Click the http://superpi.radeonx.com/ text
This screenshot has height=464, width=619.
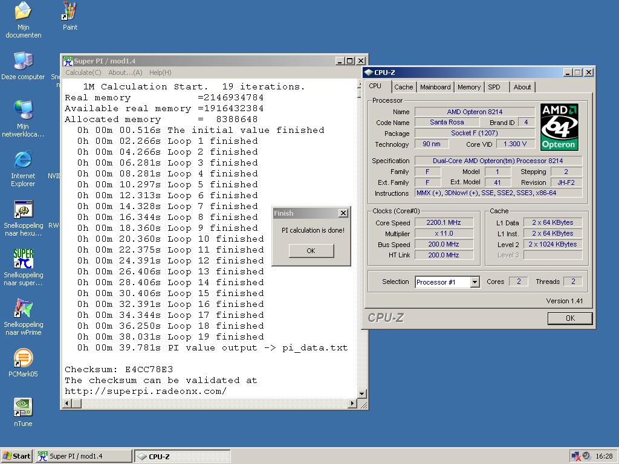pyautogui.click(x=146, y=391)
